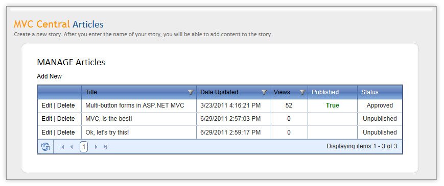444x186 pixels.
Task: Go to previous page of grid
Action: click(x=72, y=147)
